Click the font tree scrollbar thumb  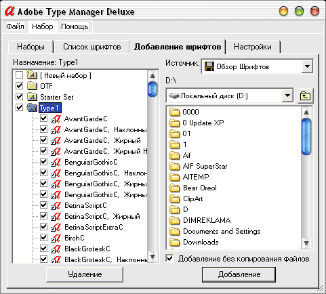[x=152, y=89]
